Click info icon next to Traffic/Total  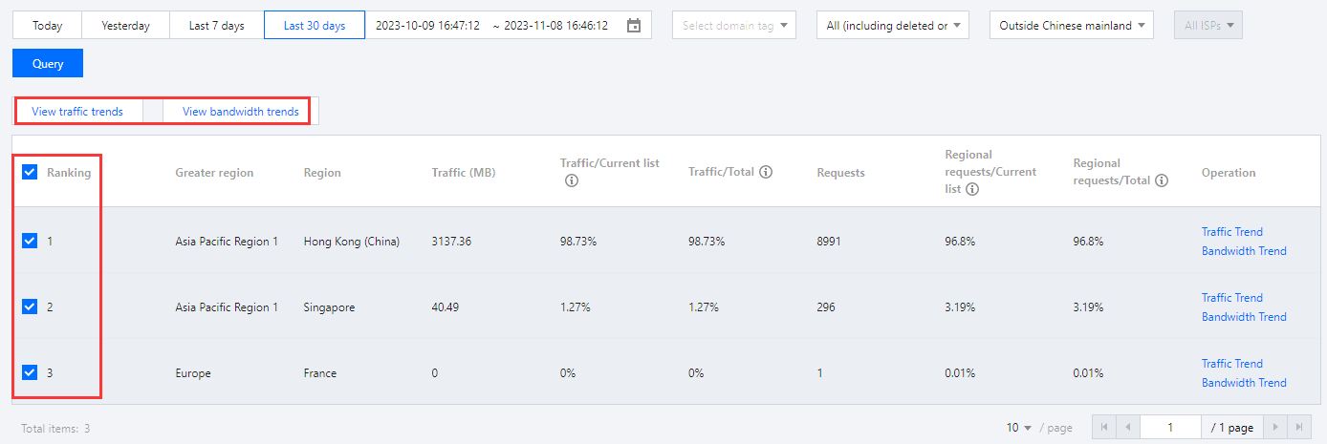pyautogui.click(x=766, y=173)
